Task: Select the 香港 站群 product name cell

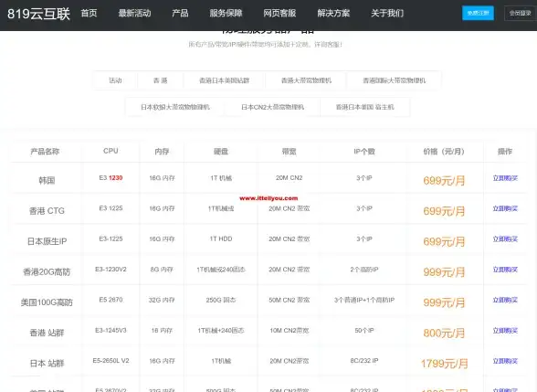Action: tap(47, 333)
